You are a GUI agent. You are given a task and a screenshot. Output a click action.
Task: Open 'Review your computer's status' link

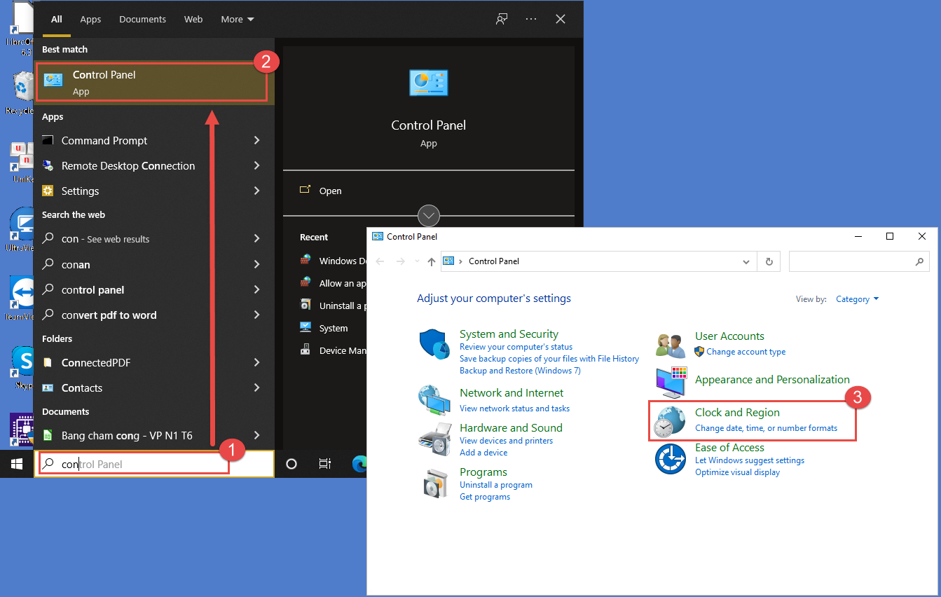516,347
